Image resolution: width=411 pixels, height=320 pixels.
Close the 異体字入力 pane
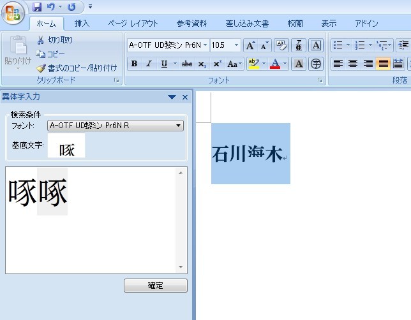coord(185,97)
